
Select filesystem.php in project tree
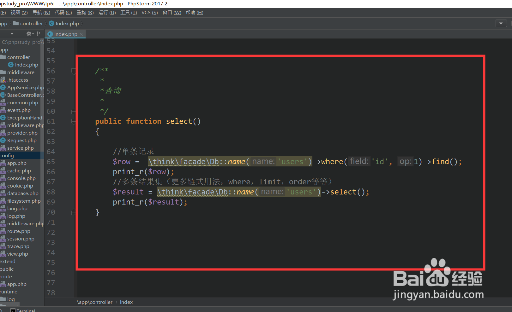24,201
